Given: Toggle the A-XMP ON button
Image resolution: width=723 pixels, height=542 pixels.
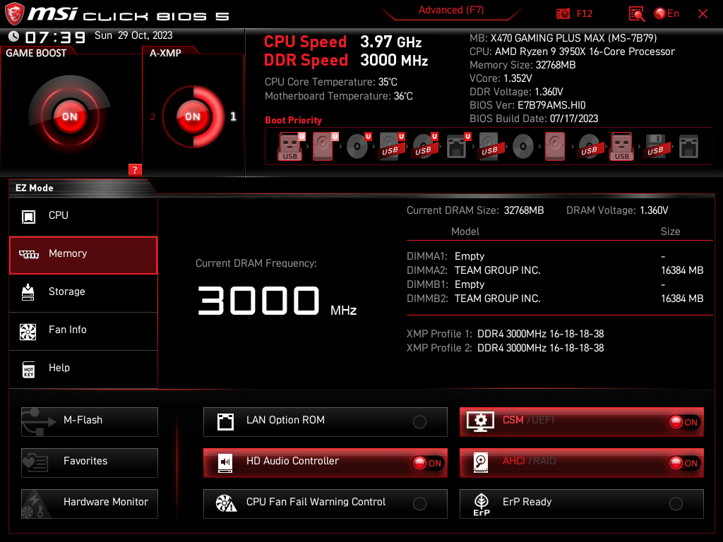Looking at the screenshot, I should coord(193,116).
